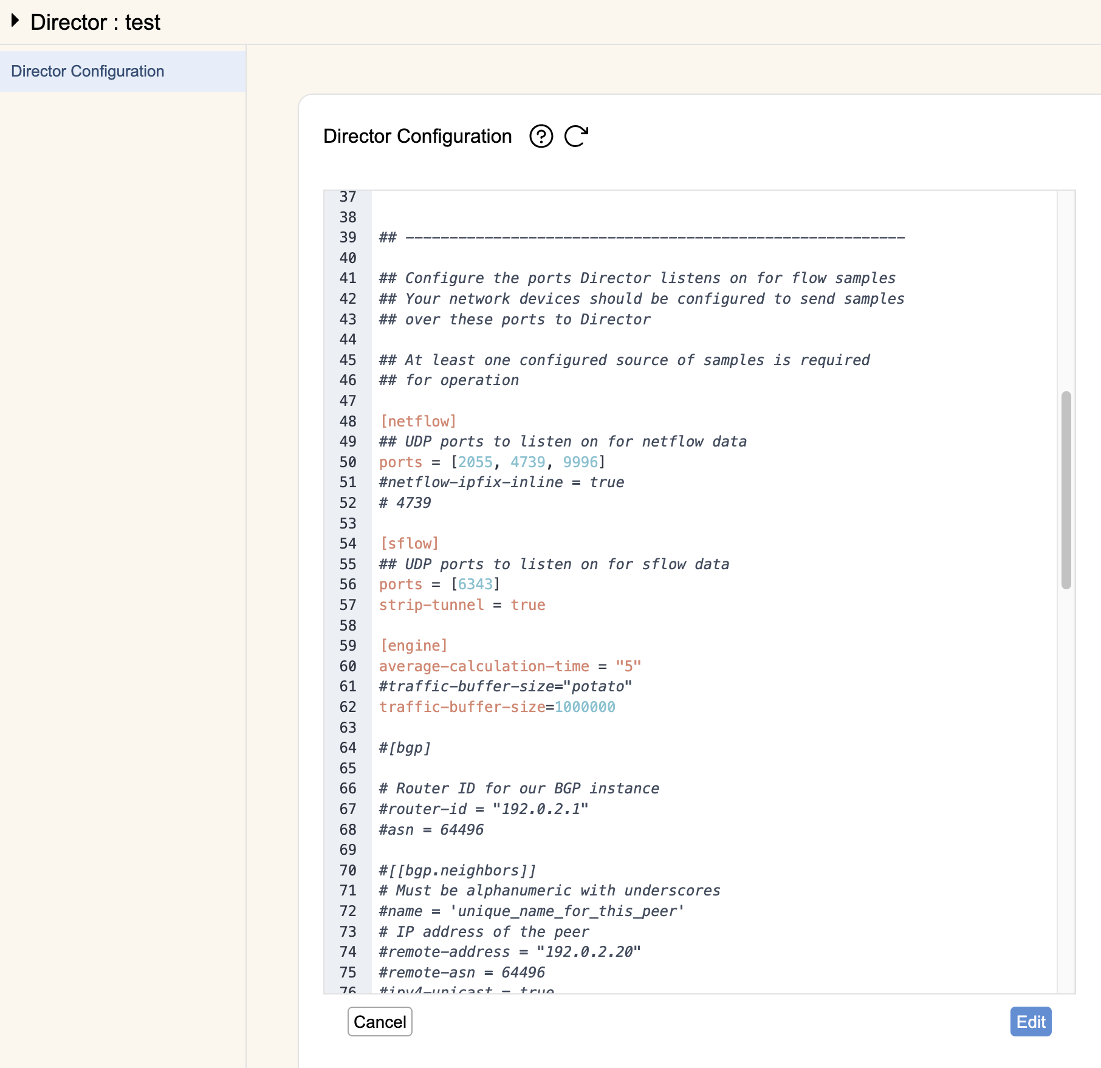Click the netflow ports line with 2055
The image size is (1101, 1068).
[x=492, y=462]
